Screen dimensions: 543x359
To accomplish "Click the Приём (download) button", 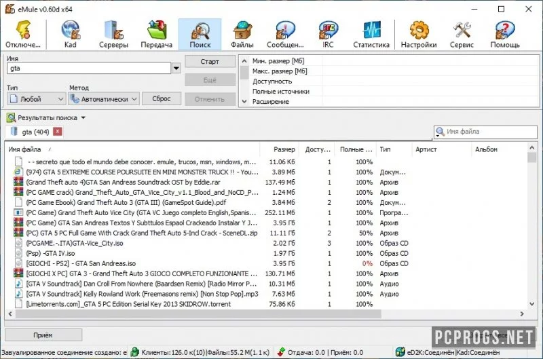I will [43, 335].
